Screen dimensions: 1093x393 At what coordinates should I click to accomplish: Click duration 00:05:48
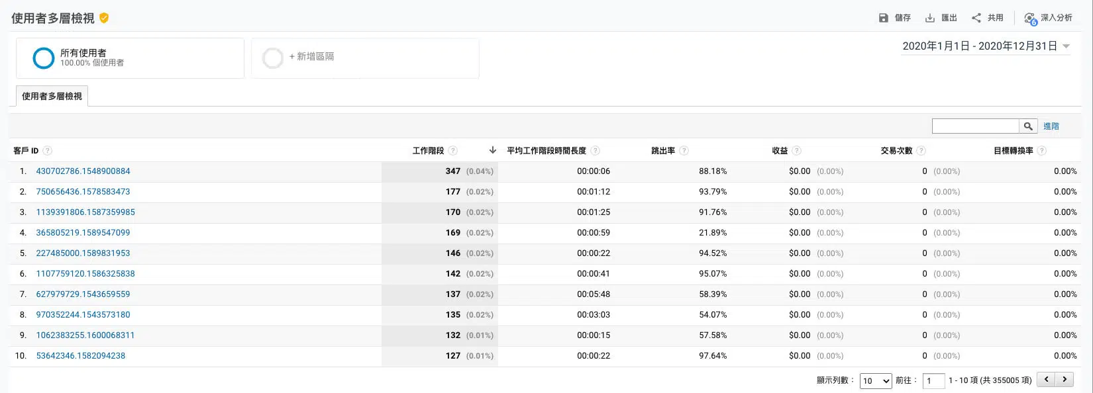click(x=594, y=294)
